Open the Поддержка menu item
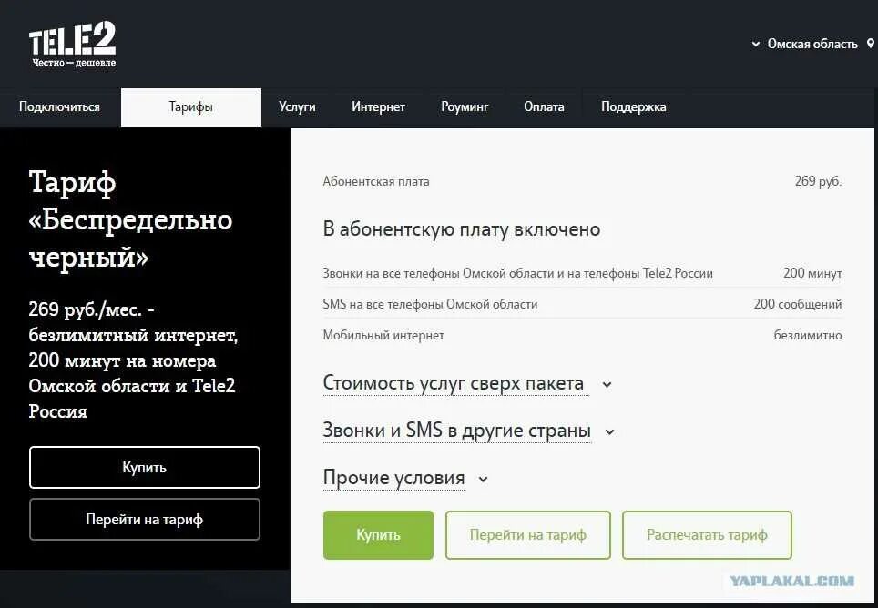The height and width of the screenshot is (608, 878). point(633,106)
